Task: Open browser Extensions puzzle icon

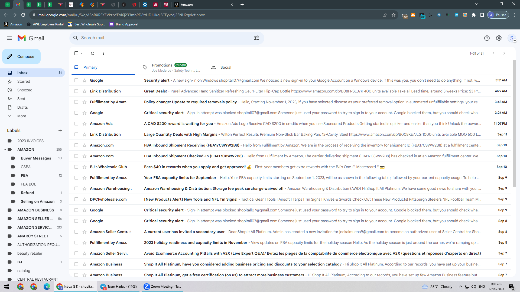Action: point(474,15)
